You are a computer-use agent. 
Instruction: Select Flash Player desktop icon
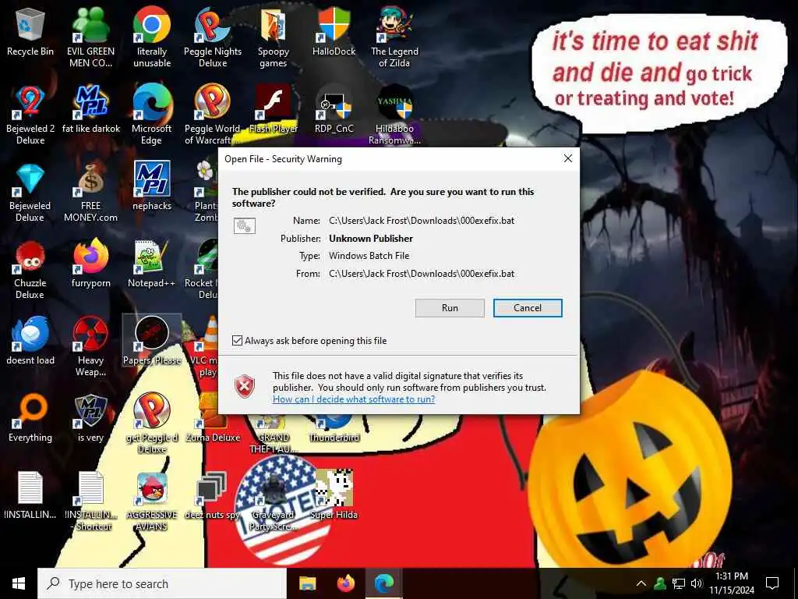tap(274, 108)
